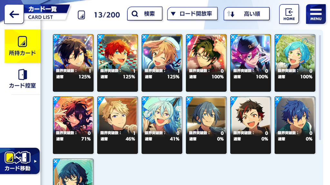Open the partially visible glasses card in the bottom row
Screen dimensions: 330x185
click(73, 172)
